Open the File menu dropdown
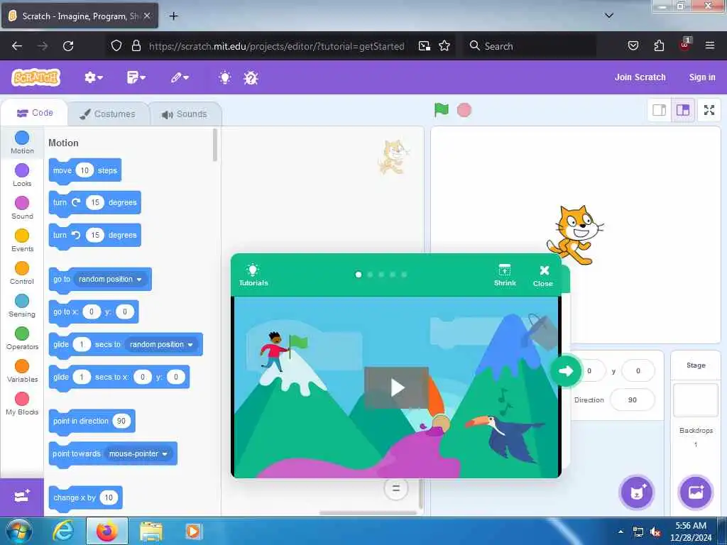This screenshot has width=727, height=545. (x=136, y=77)
